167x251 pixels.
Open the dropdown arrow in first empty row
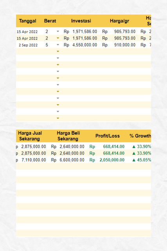tap(58, 51)
